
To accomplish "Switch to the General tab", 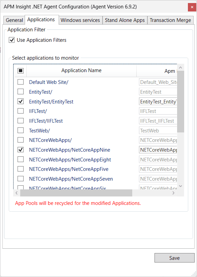I will (14, 20).
